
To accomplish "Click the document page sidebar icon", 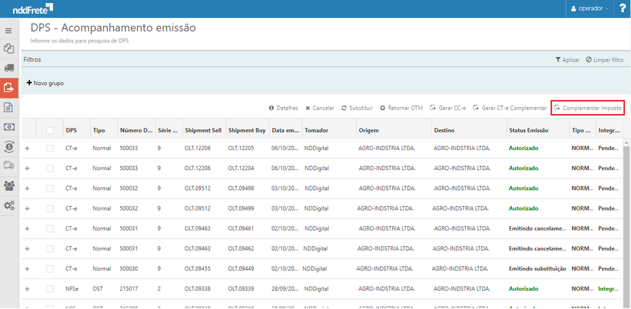I will pyautogui.click(x=9, y=107).
